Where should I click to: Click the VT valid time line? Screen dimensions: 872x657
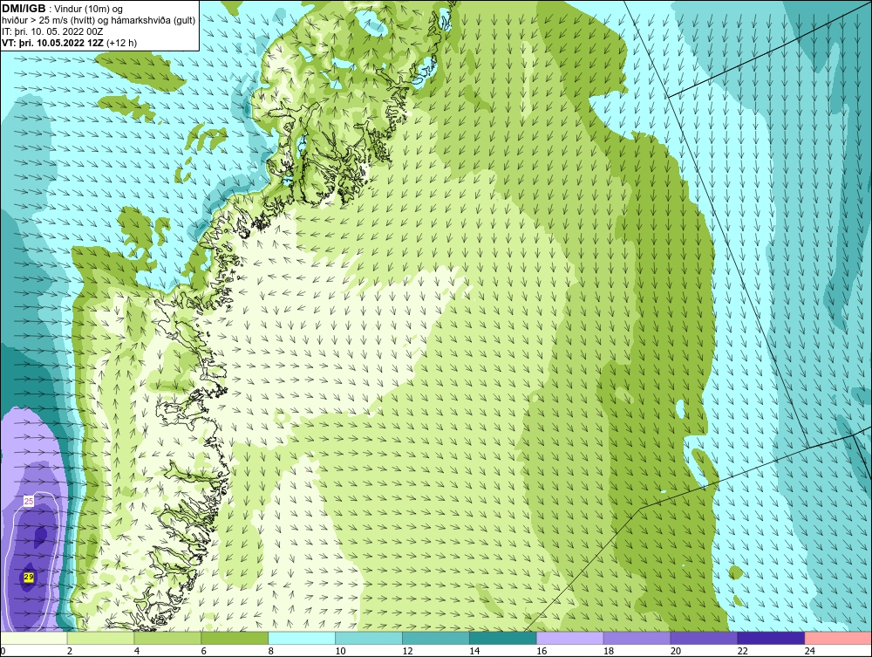pos(70,42)
